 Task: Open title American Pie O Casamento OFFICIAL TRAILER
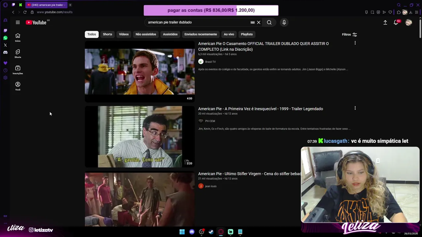click(x=263, y=46)
